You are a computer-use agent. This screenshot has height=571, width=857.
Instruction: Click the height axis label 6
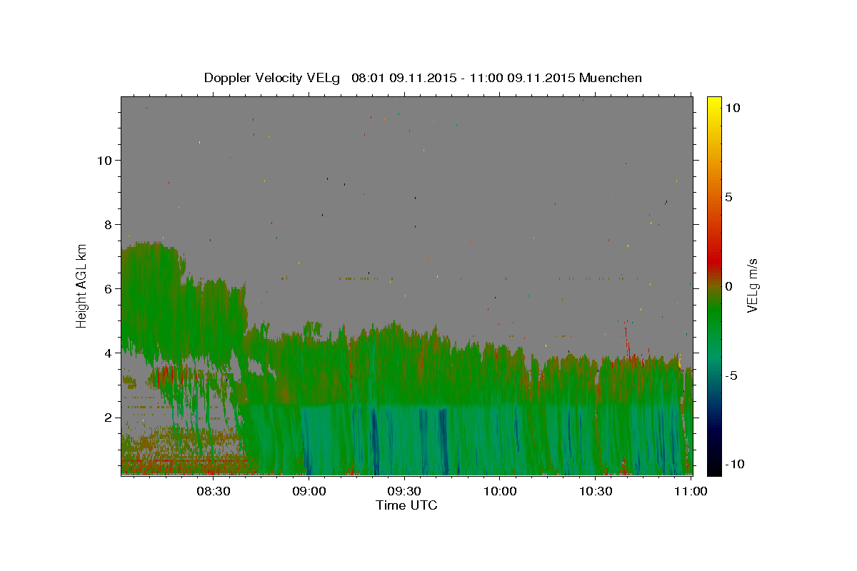[109, 289]
